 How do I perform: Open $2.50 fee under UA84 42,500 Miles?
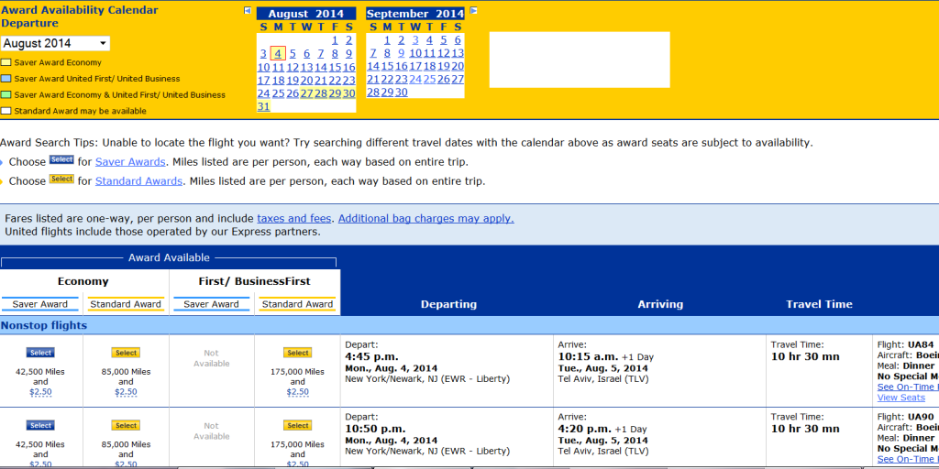(x=40, y=392)
